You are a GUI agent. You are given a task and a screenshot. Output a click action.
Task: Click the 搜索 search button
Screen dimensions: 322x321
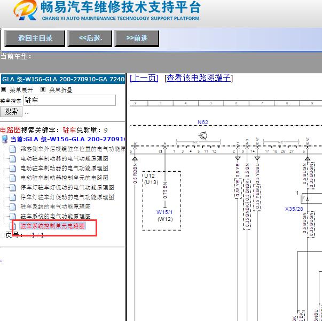pos(11,112)
